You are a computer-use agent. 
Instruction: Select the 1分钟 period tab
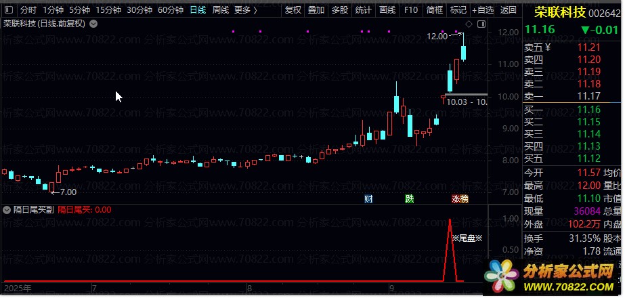(53, 10)
